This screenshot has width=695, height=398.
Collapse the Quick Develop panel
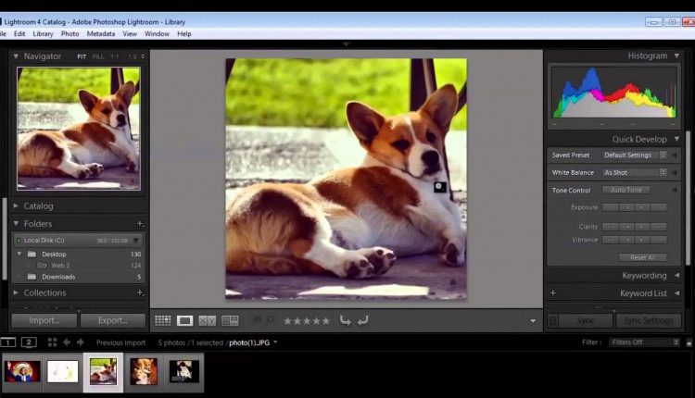point(676,139)
